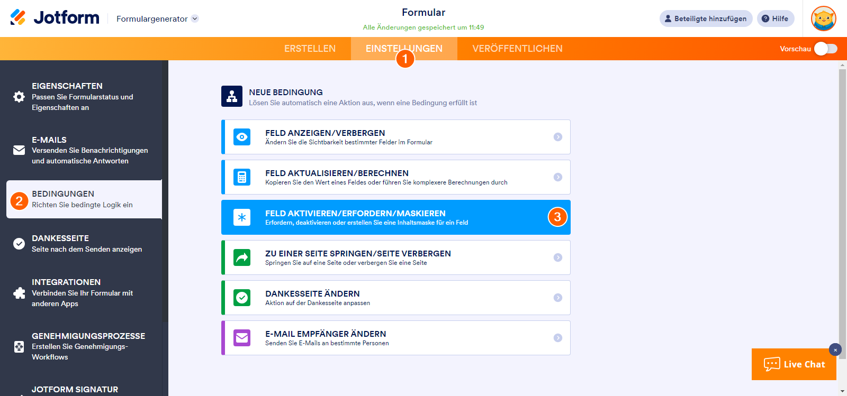Open the Hilfe help button

point(775,19)
